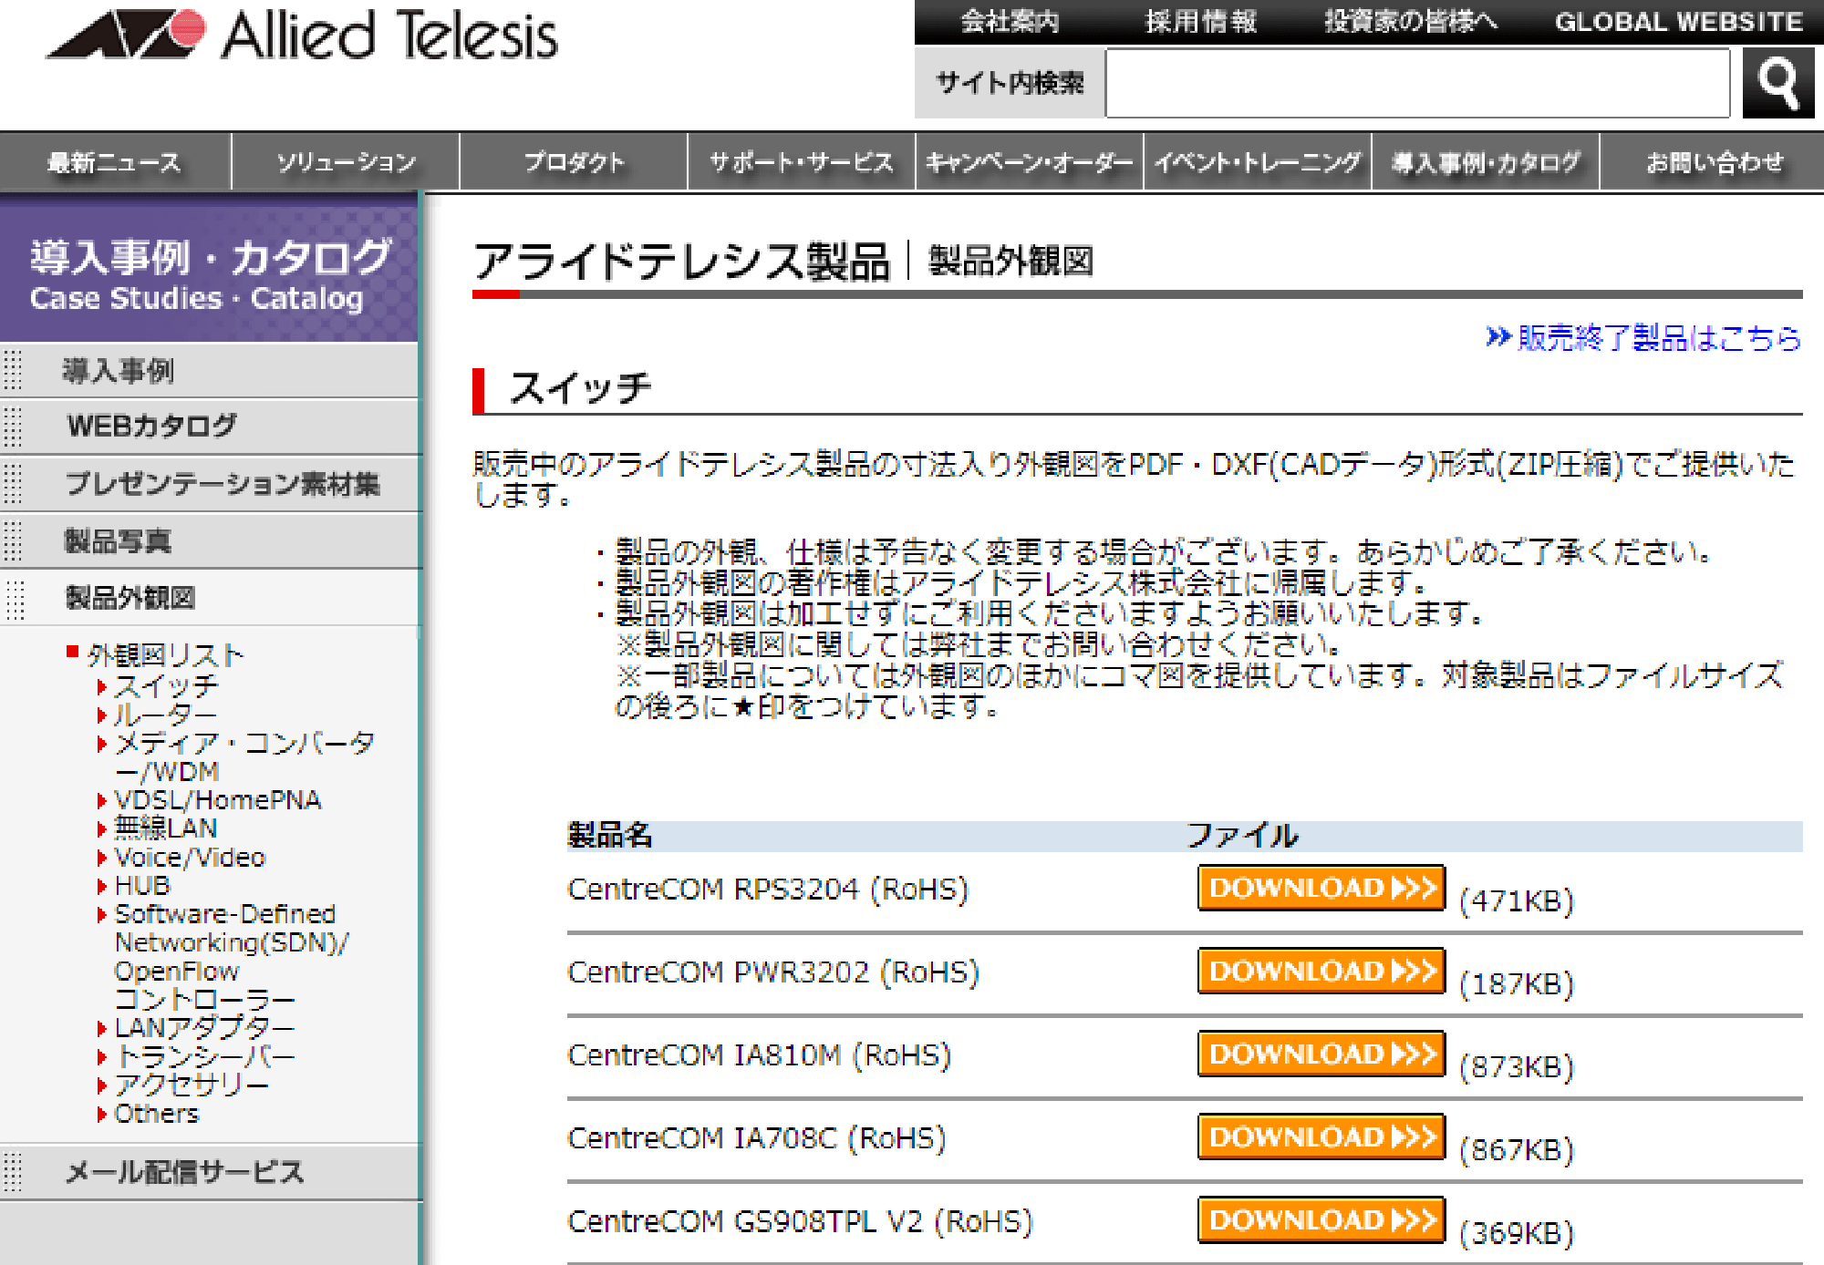Select メール配信サービス in sidebar

pos(210,1172)
